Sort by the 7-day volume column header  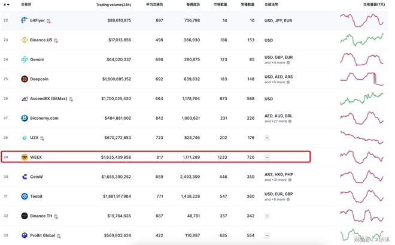point(374,5)
